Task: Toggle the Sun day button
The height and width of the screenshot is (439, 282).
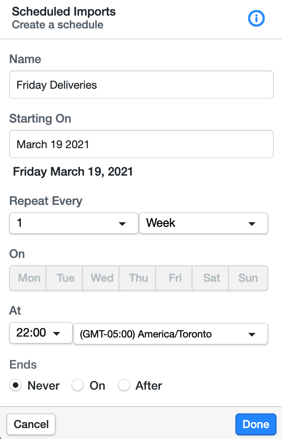Action: [x=248, y=278]
